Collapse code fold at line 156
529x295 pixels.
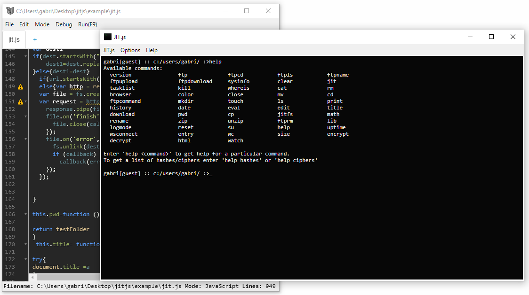[25, 139]
